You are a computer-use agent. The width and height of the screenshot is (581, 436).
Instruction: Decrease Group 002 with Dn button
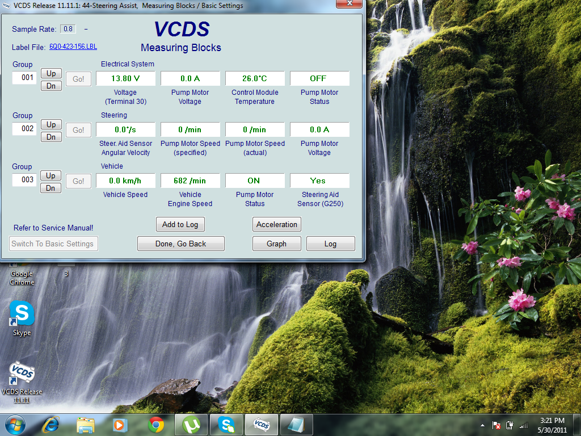(x=51, y=137)
